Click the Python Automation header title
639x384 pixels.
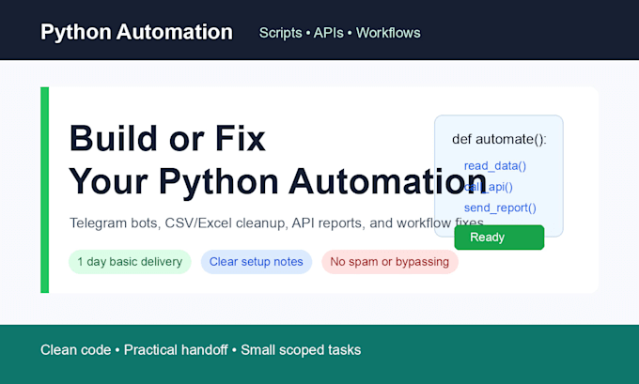coord(136,32)
